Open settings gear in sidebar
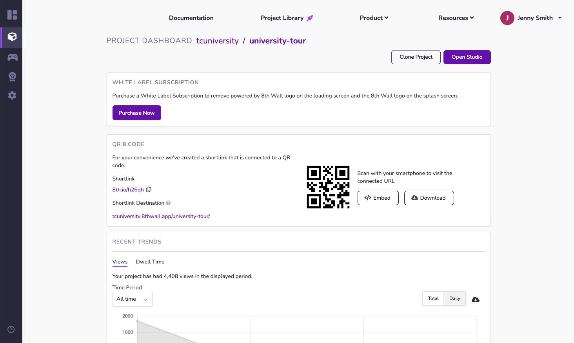Viewport: 574px width, 343px height. click(12, 96)
